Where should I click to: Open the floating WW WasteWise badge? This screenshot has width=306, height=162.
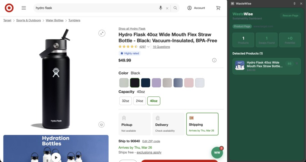(x=217, y=153)
